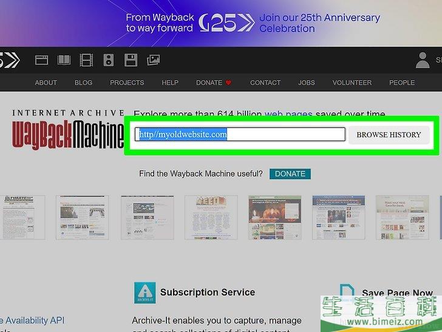
Task: Open the Audio speaker icon
Action: click(109, 60)
